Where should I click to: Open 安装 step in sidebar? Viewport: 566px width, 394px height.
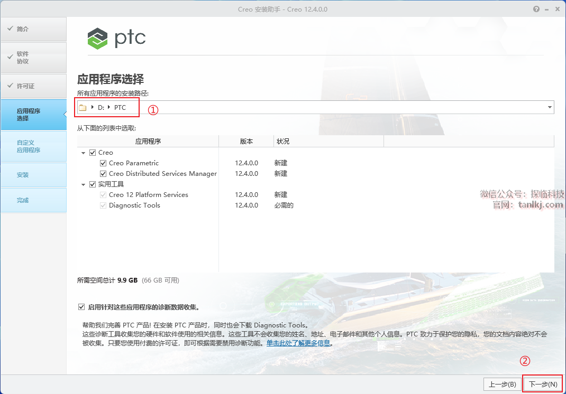[x=33, y=175]
